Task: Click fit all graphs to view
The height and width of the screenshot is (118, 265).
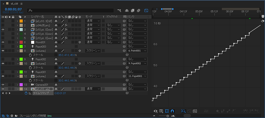Action: (195, 111)
